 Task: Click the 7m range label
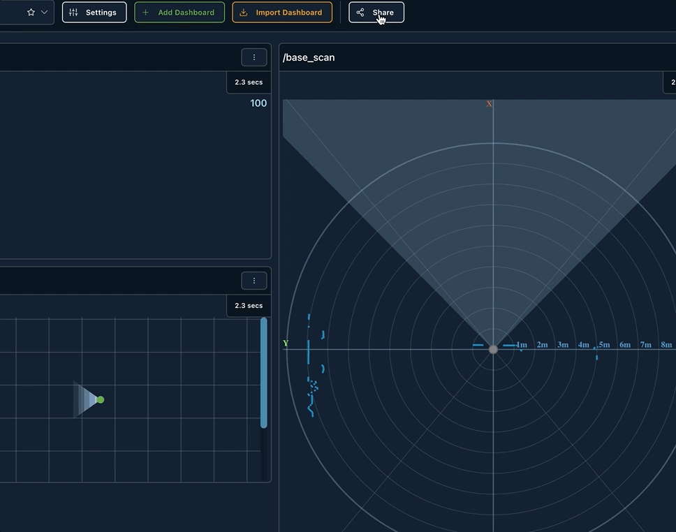pyautogui.click(x=645, y=344)
